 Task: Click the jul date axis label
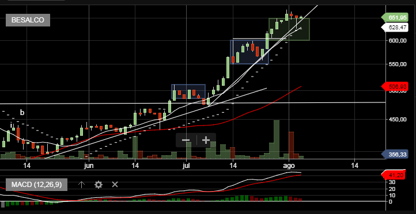pos(187,166)
